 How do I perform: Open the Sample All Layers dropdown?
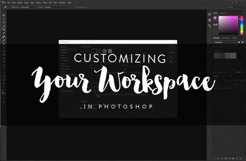pos(57,7)
